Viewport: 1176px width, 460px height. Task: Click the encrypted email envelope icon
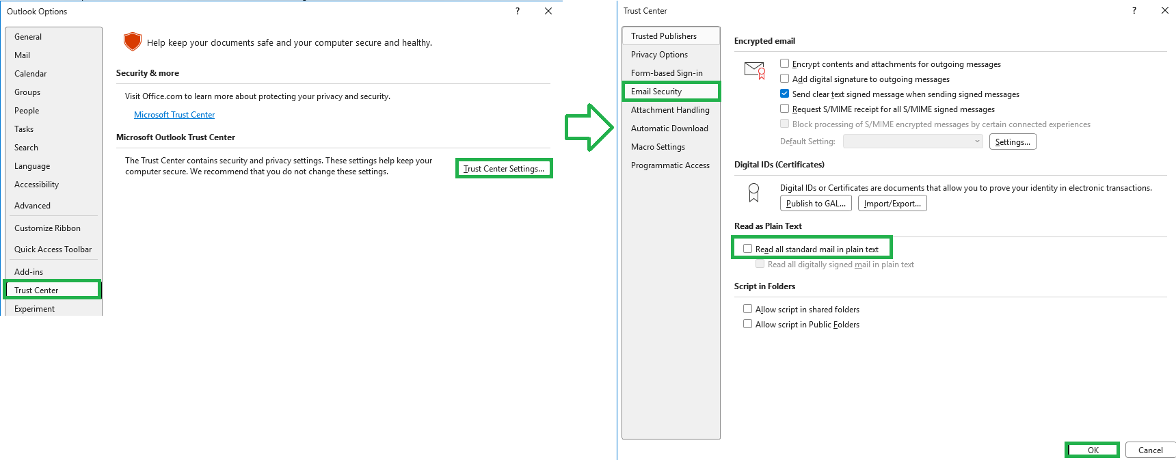[x=755, y=70]
